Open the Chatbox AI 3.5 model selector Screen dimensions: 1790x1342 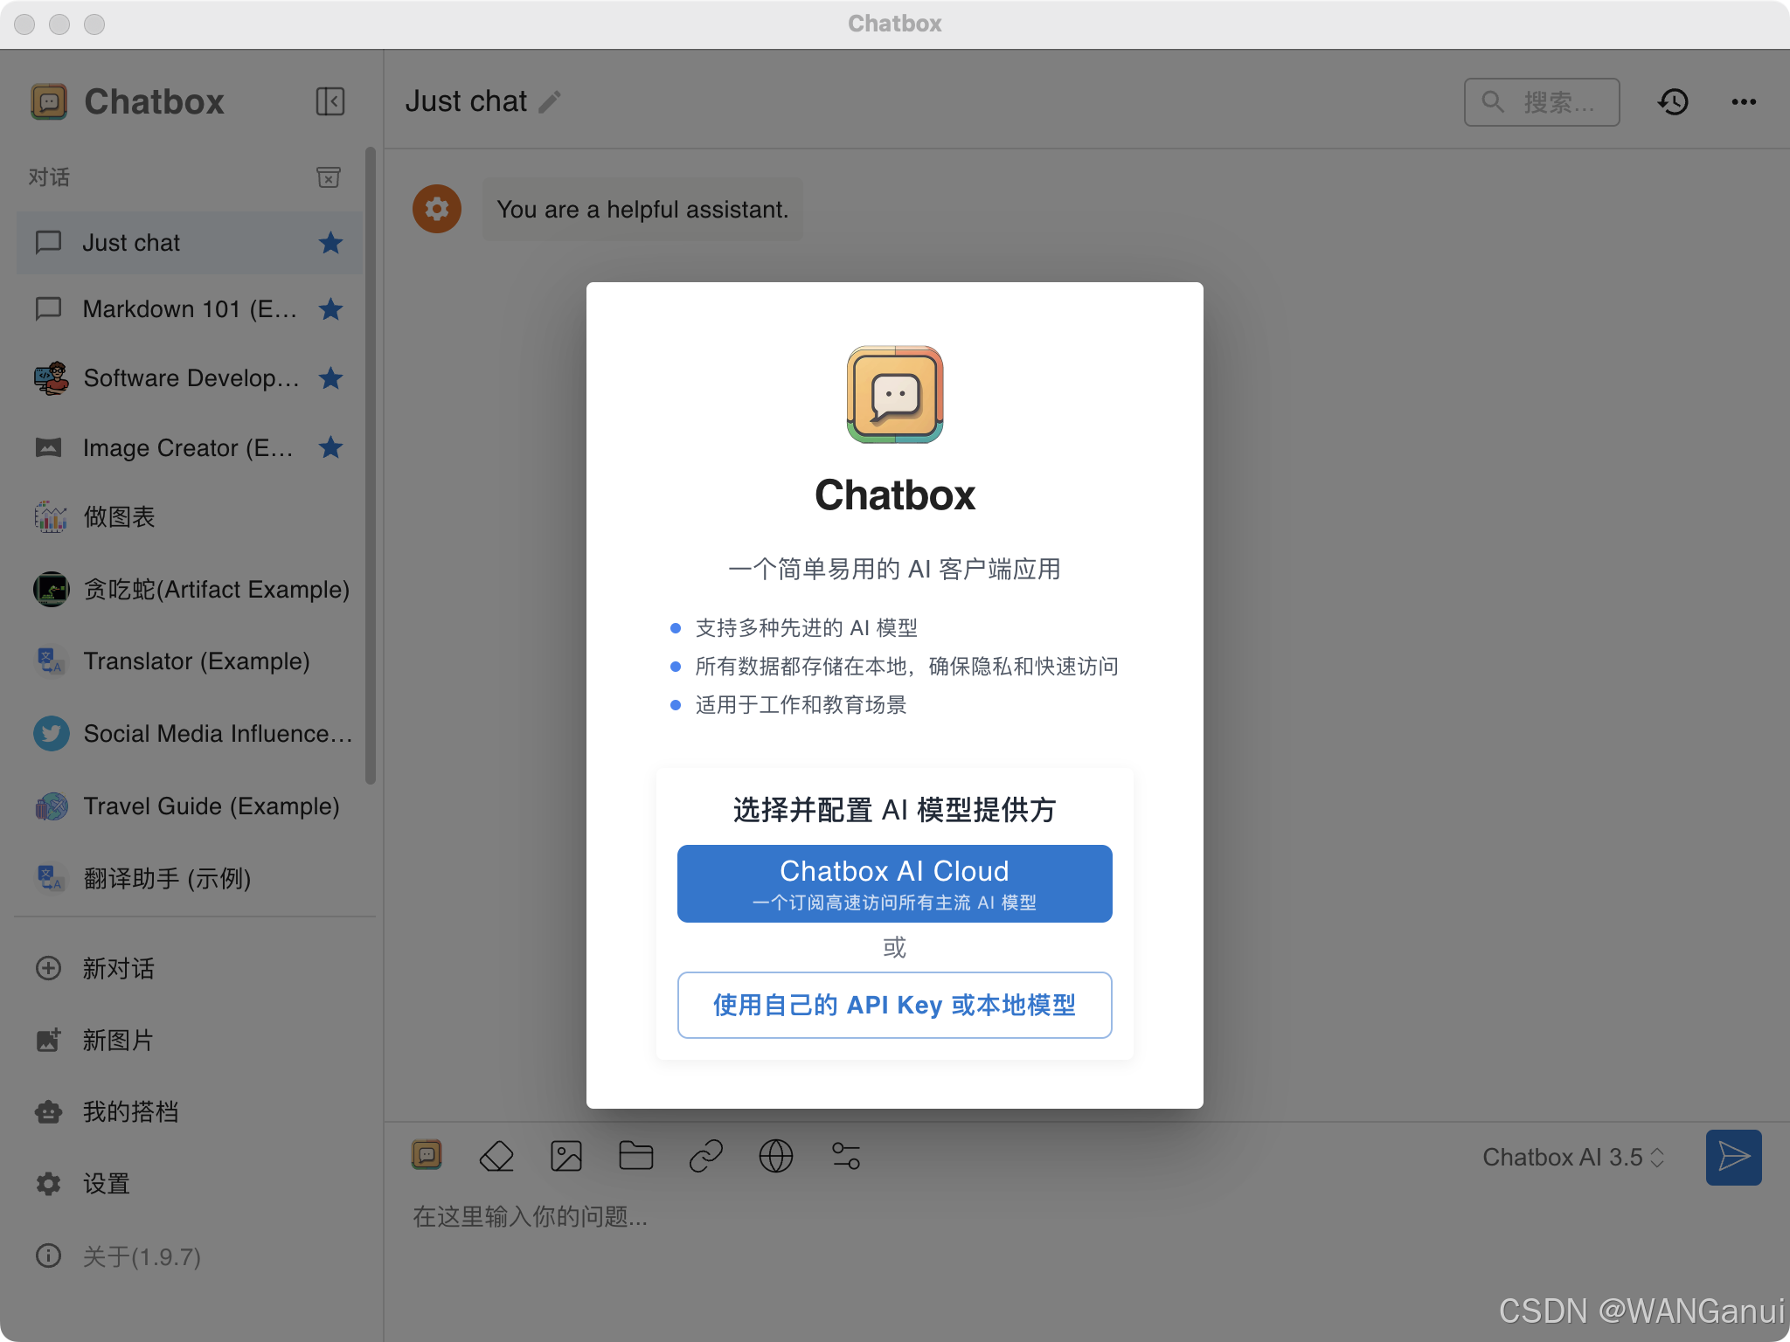point(1572,1157)
